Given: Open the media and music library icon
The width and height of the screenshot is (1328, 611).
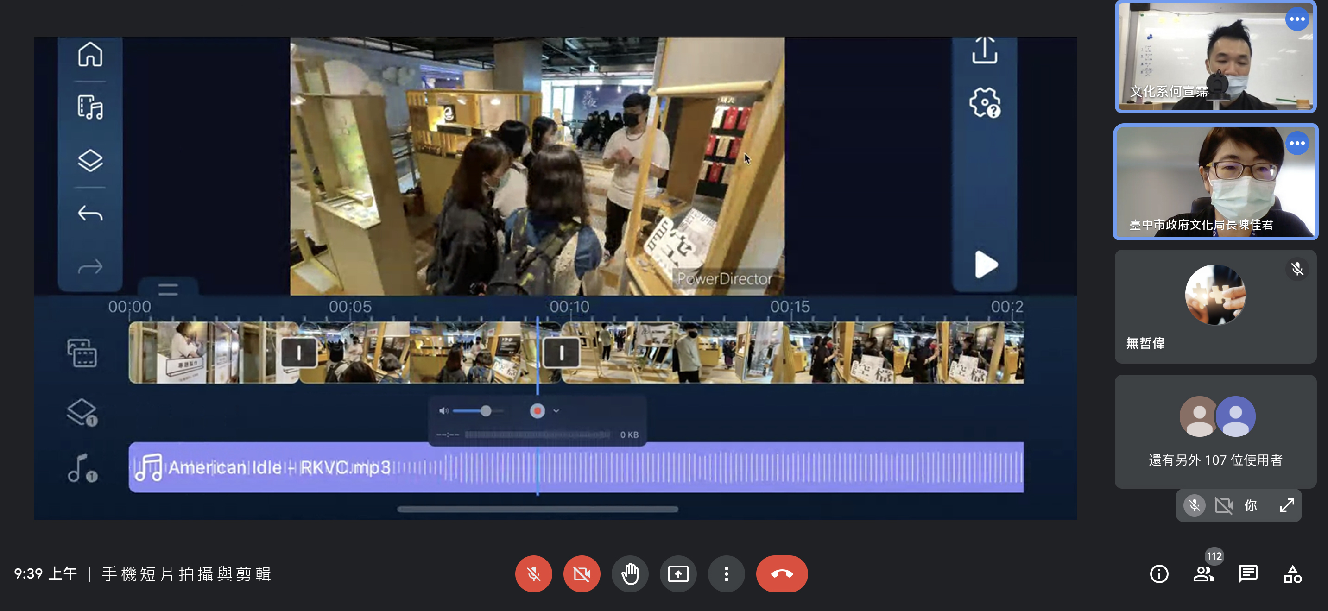Looking at the screenshot, I should coord(90,107).
